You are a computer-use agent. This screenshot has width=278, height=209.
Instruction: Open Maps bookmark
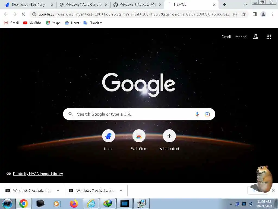(53, 23)
